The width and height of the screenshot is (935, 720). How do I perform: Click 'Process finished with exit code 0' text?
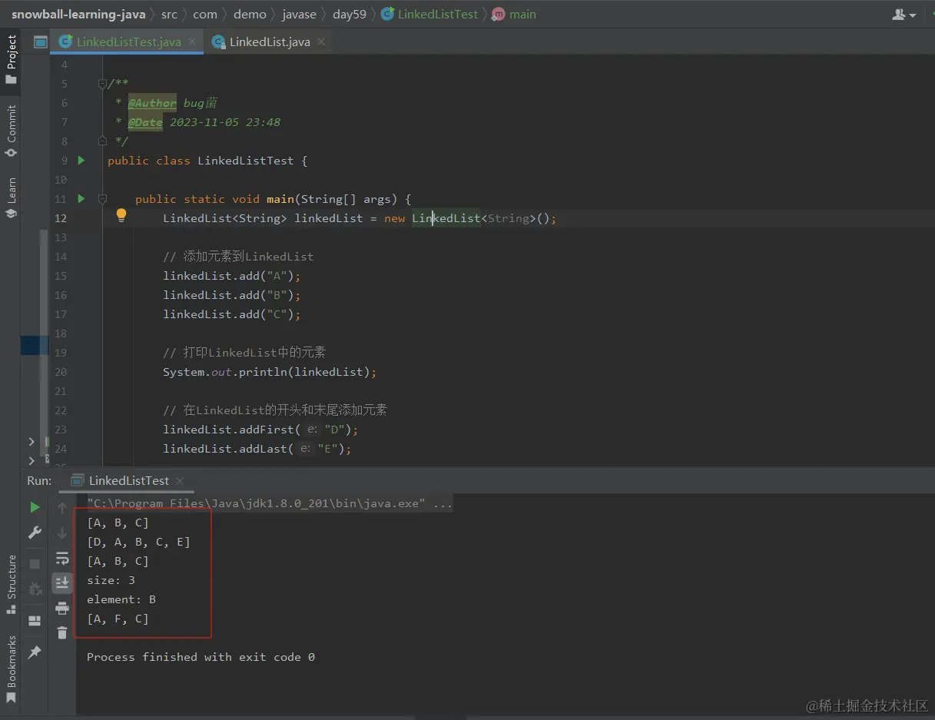[201, 657]
